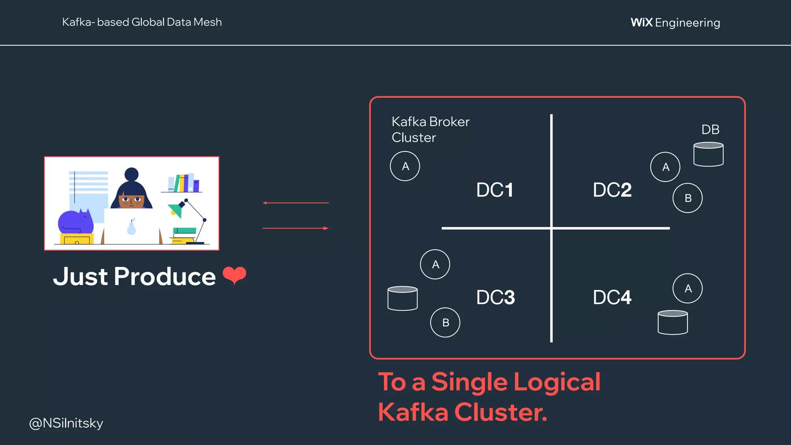791x445 pixels.
Task: Click the 'Kafka Broker Cluster' label
Action: [x=431, y=129]
